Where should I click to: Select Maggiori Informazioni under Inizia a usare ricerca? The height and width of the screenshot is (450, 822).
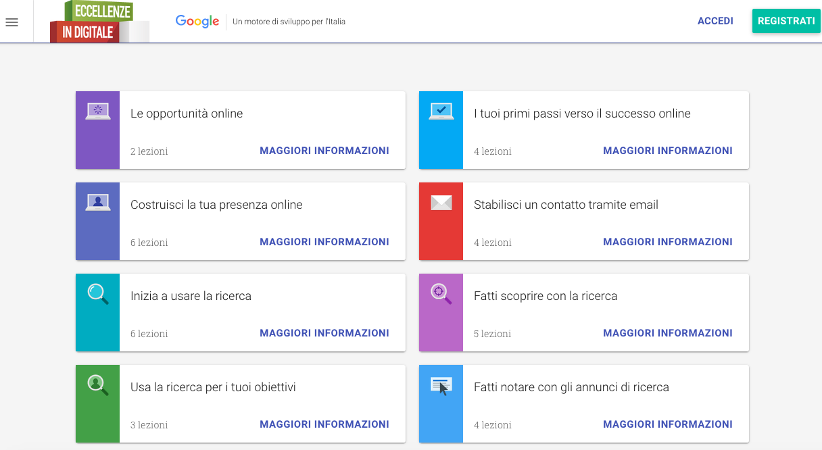(324, 333)
